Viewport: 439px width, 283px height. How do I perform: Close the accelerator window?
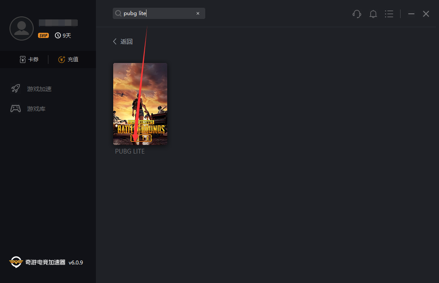426,14
